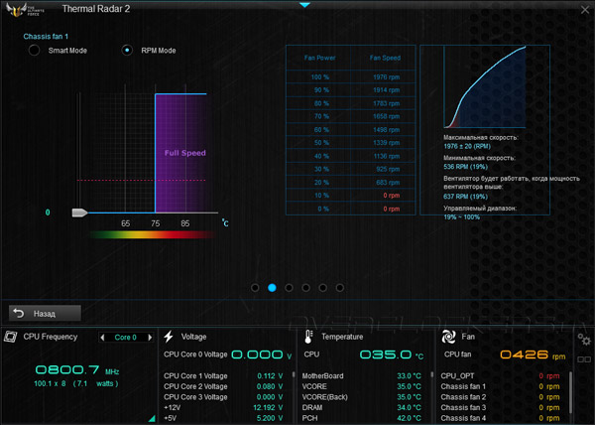Click the fan speed curve graph
Screen dimensions: 595x425
[x=485, y=87]
